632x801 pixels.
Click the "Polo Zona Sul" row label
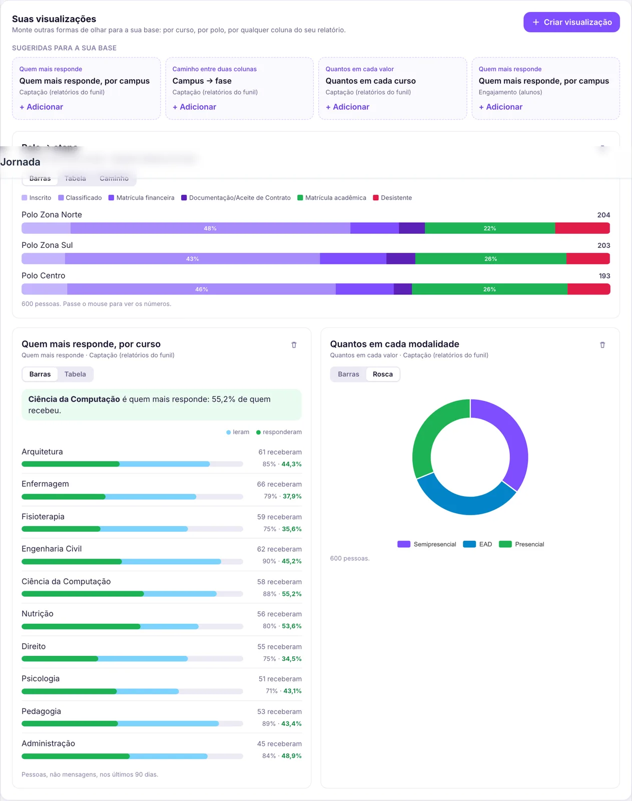[47, 245]
